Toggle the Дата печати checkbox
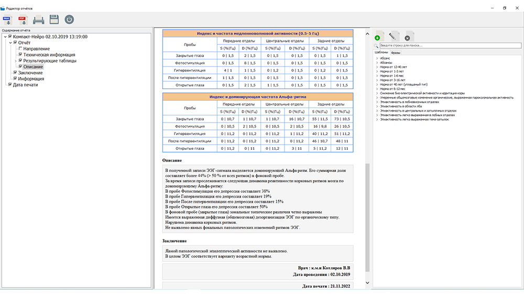Viewport: 524px width, 295px height. (10, 85)
